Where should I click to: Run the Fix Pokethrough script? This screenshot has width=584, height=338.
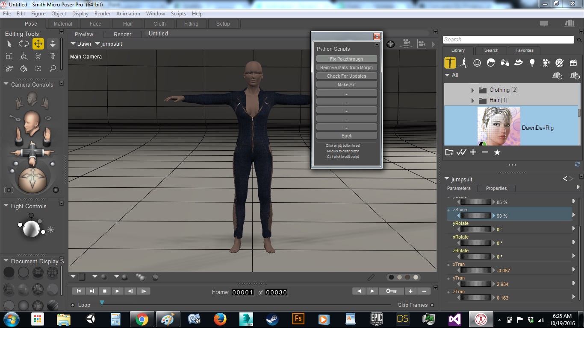[346, 59]
